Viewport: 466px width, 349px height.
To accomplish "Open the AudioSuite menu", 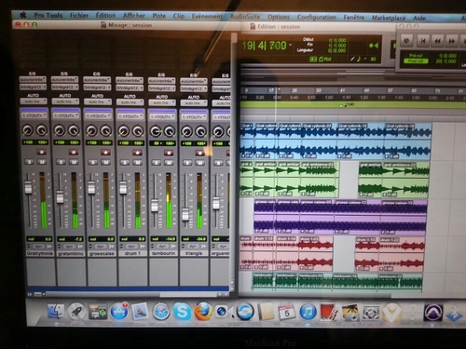I will click(x=245, y=17).
